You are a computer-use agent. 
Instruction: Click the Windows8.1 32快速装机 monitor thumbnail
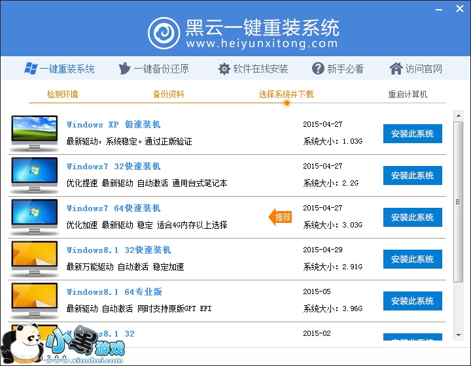(x=35, y=259)
